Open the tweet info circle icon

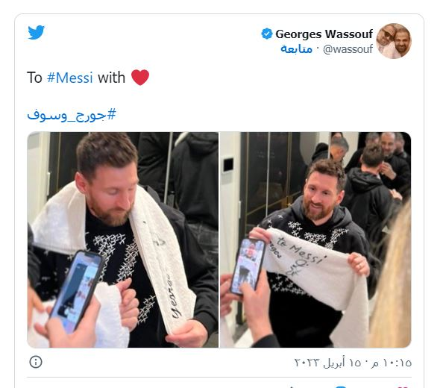(x=36, y=362)
